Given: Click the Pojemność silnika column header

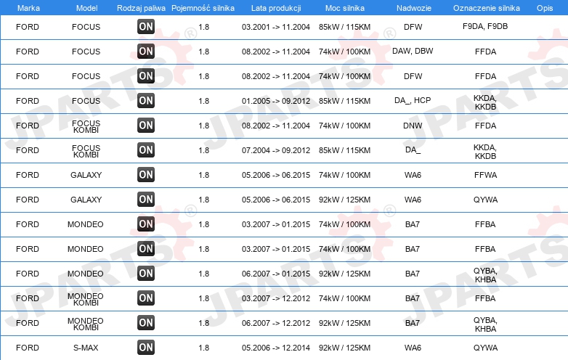Looking at the screenshot, I should coord(203,8).
